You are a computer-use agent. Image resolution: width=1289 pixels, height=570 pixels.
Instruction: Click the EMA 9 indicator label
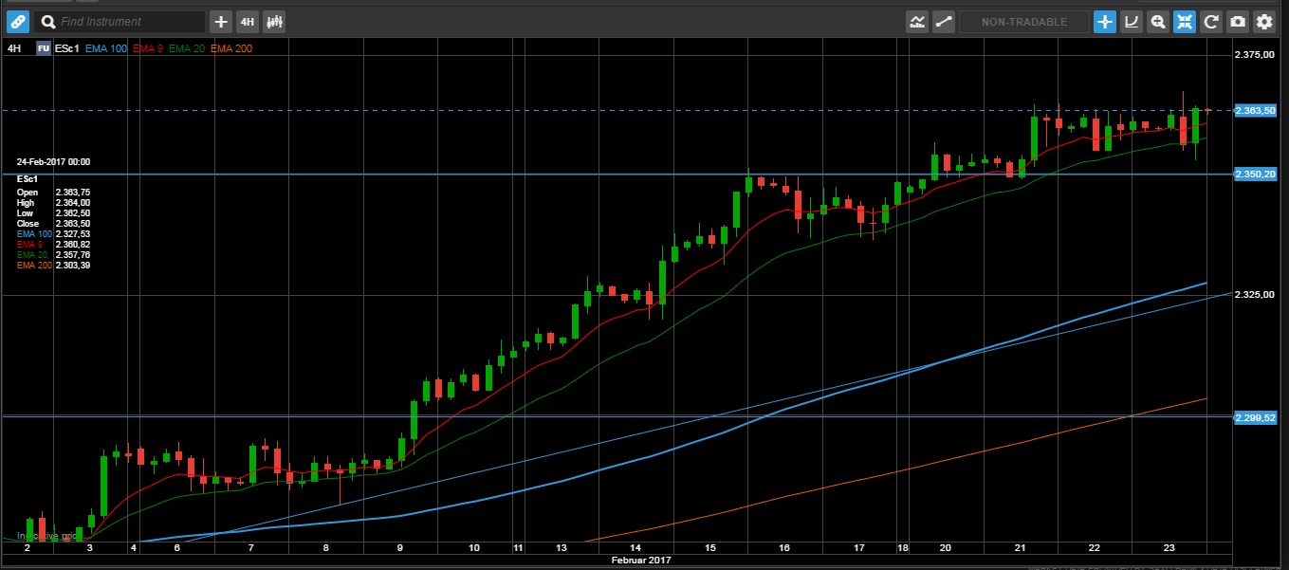click(x=147, y=48)
